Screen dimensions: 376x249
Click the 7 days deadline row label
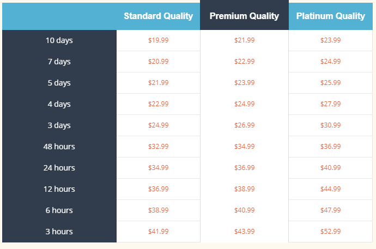tap(59, 62)
